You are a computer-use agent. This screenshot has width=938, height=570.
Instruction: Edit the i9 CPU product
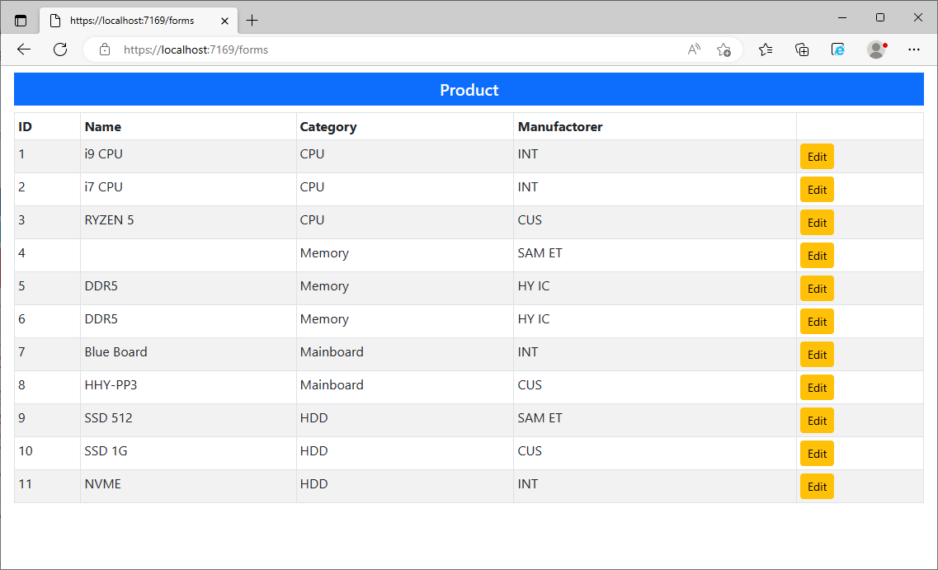(816, 156)
